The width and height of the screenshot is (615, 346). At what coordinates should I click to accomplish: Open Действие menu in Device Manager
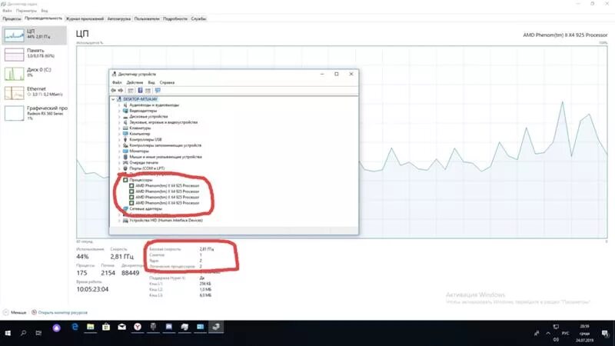tap(135, 83)
